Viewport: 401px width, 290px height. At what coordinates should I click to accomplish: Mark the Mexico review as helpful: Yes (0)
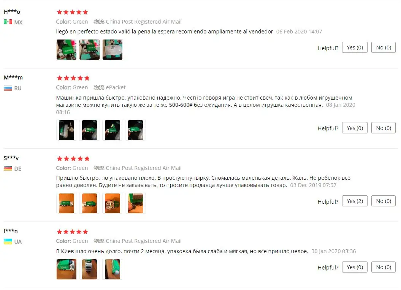pos(355,48)
